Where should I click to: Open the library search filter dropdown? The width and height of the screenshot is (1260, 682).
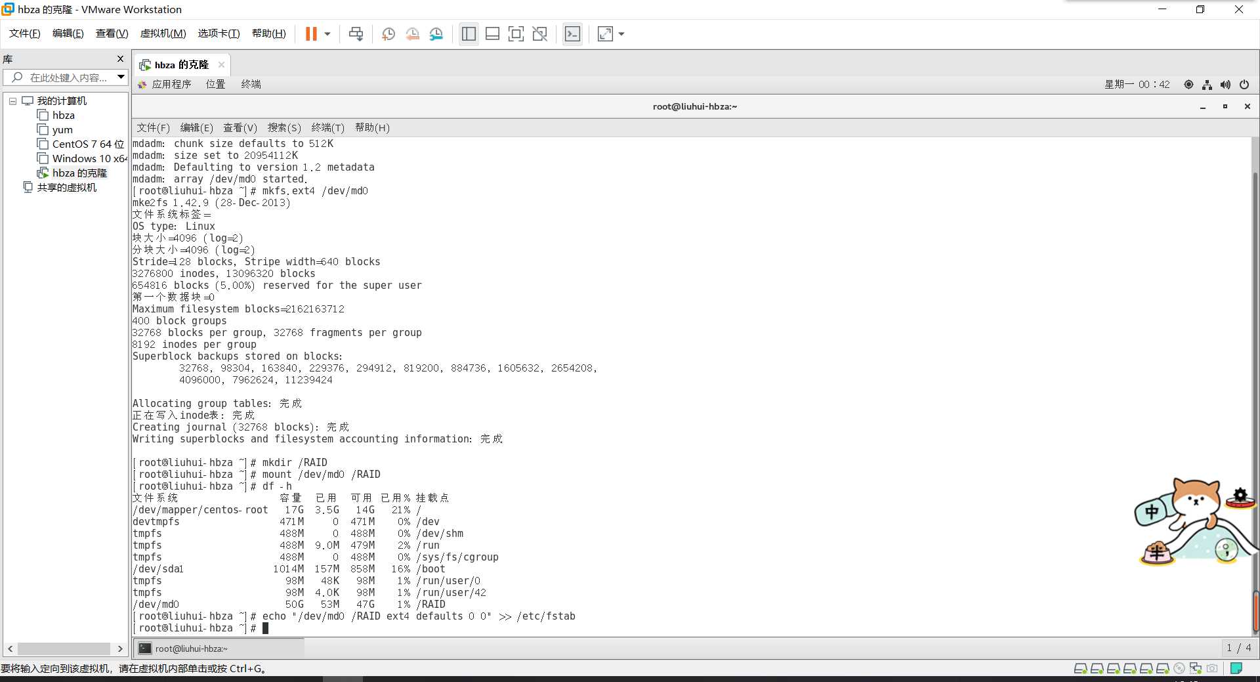121,77
